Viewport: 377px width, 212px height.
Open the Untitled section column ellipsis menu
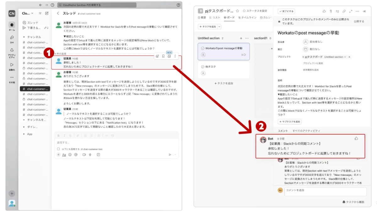coord(247,38)
